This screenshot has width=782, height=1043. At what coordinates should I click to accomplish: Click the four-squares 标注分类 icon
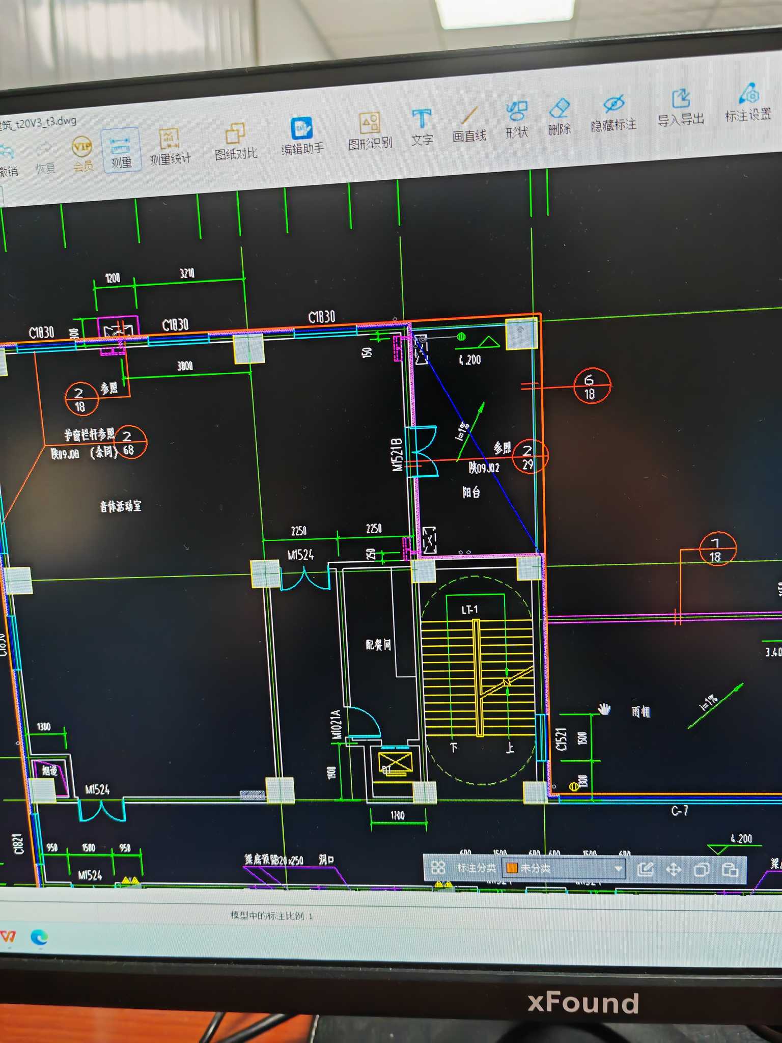(438, 867)
